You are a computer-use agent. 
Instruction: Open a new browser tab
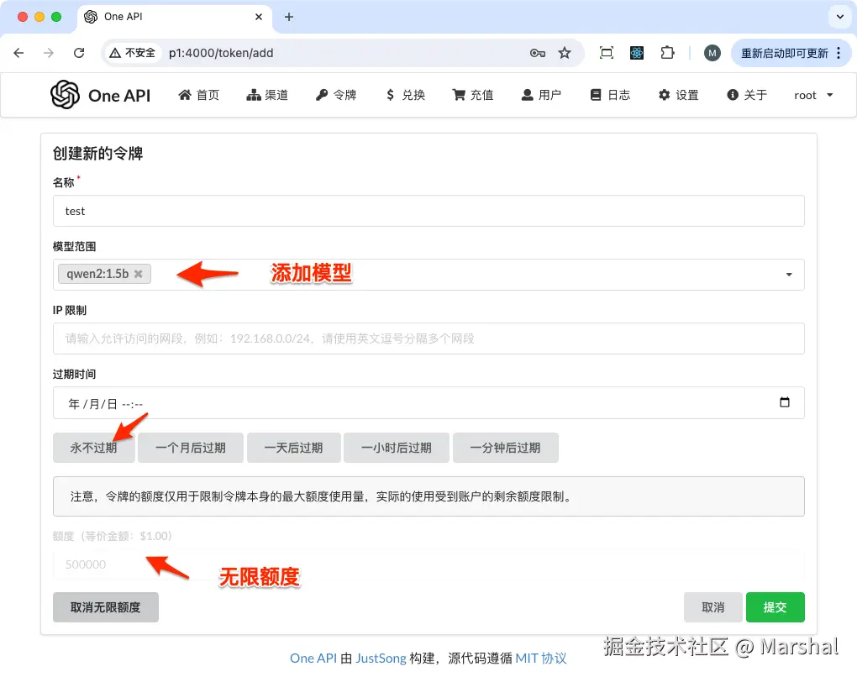point(288,17)
